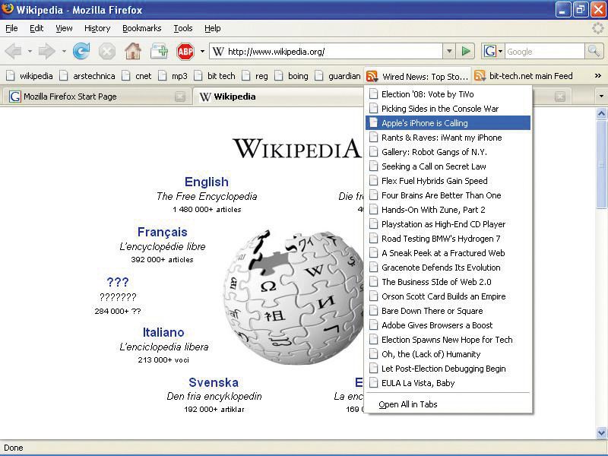608x456 pixels.
Task: Select 'Hands-On With Zune, Part 2'
Action: click(448, 210)
